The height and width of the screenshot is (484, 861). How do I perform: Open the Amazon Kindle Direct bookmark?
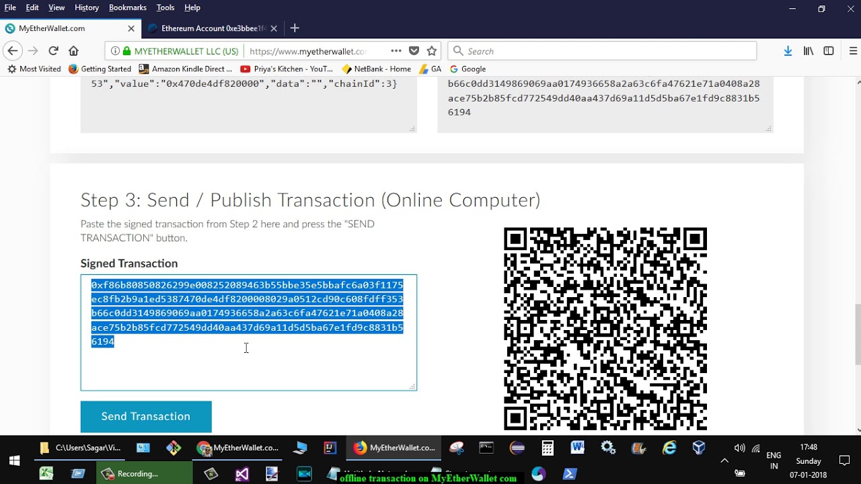pyautogui.click(x=185, y=69)
